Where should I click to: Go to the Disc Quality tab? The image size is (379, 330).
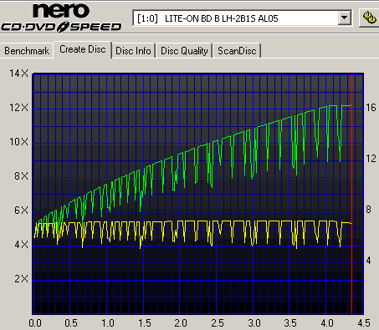184,51
